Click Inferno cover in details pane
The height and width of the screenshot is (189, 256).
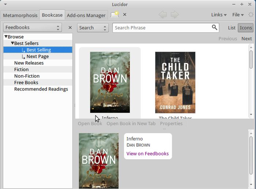pos(99,161)
